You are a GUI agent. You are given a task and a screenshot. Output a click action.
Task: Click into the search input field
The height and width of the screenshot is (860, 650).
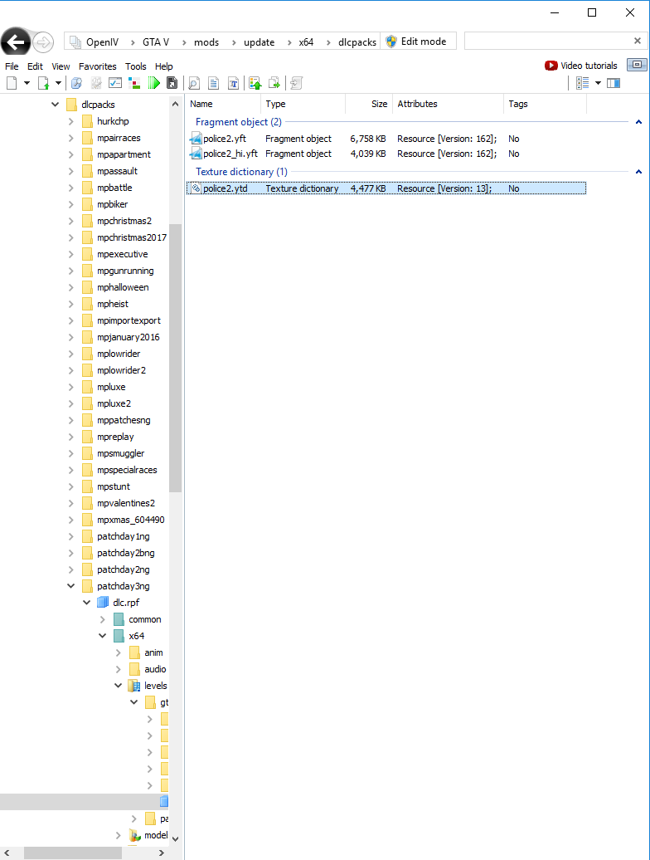(x=547, y=41)
